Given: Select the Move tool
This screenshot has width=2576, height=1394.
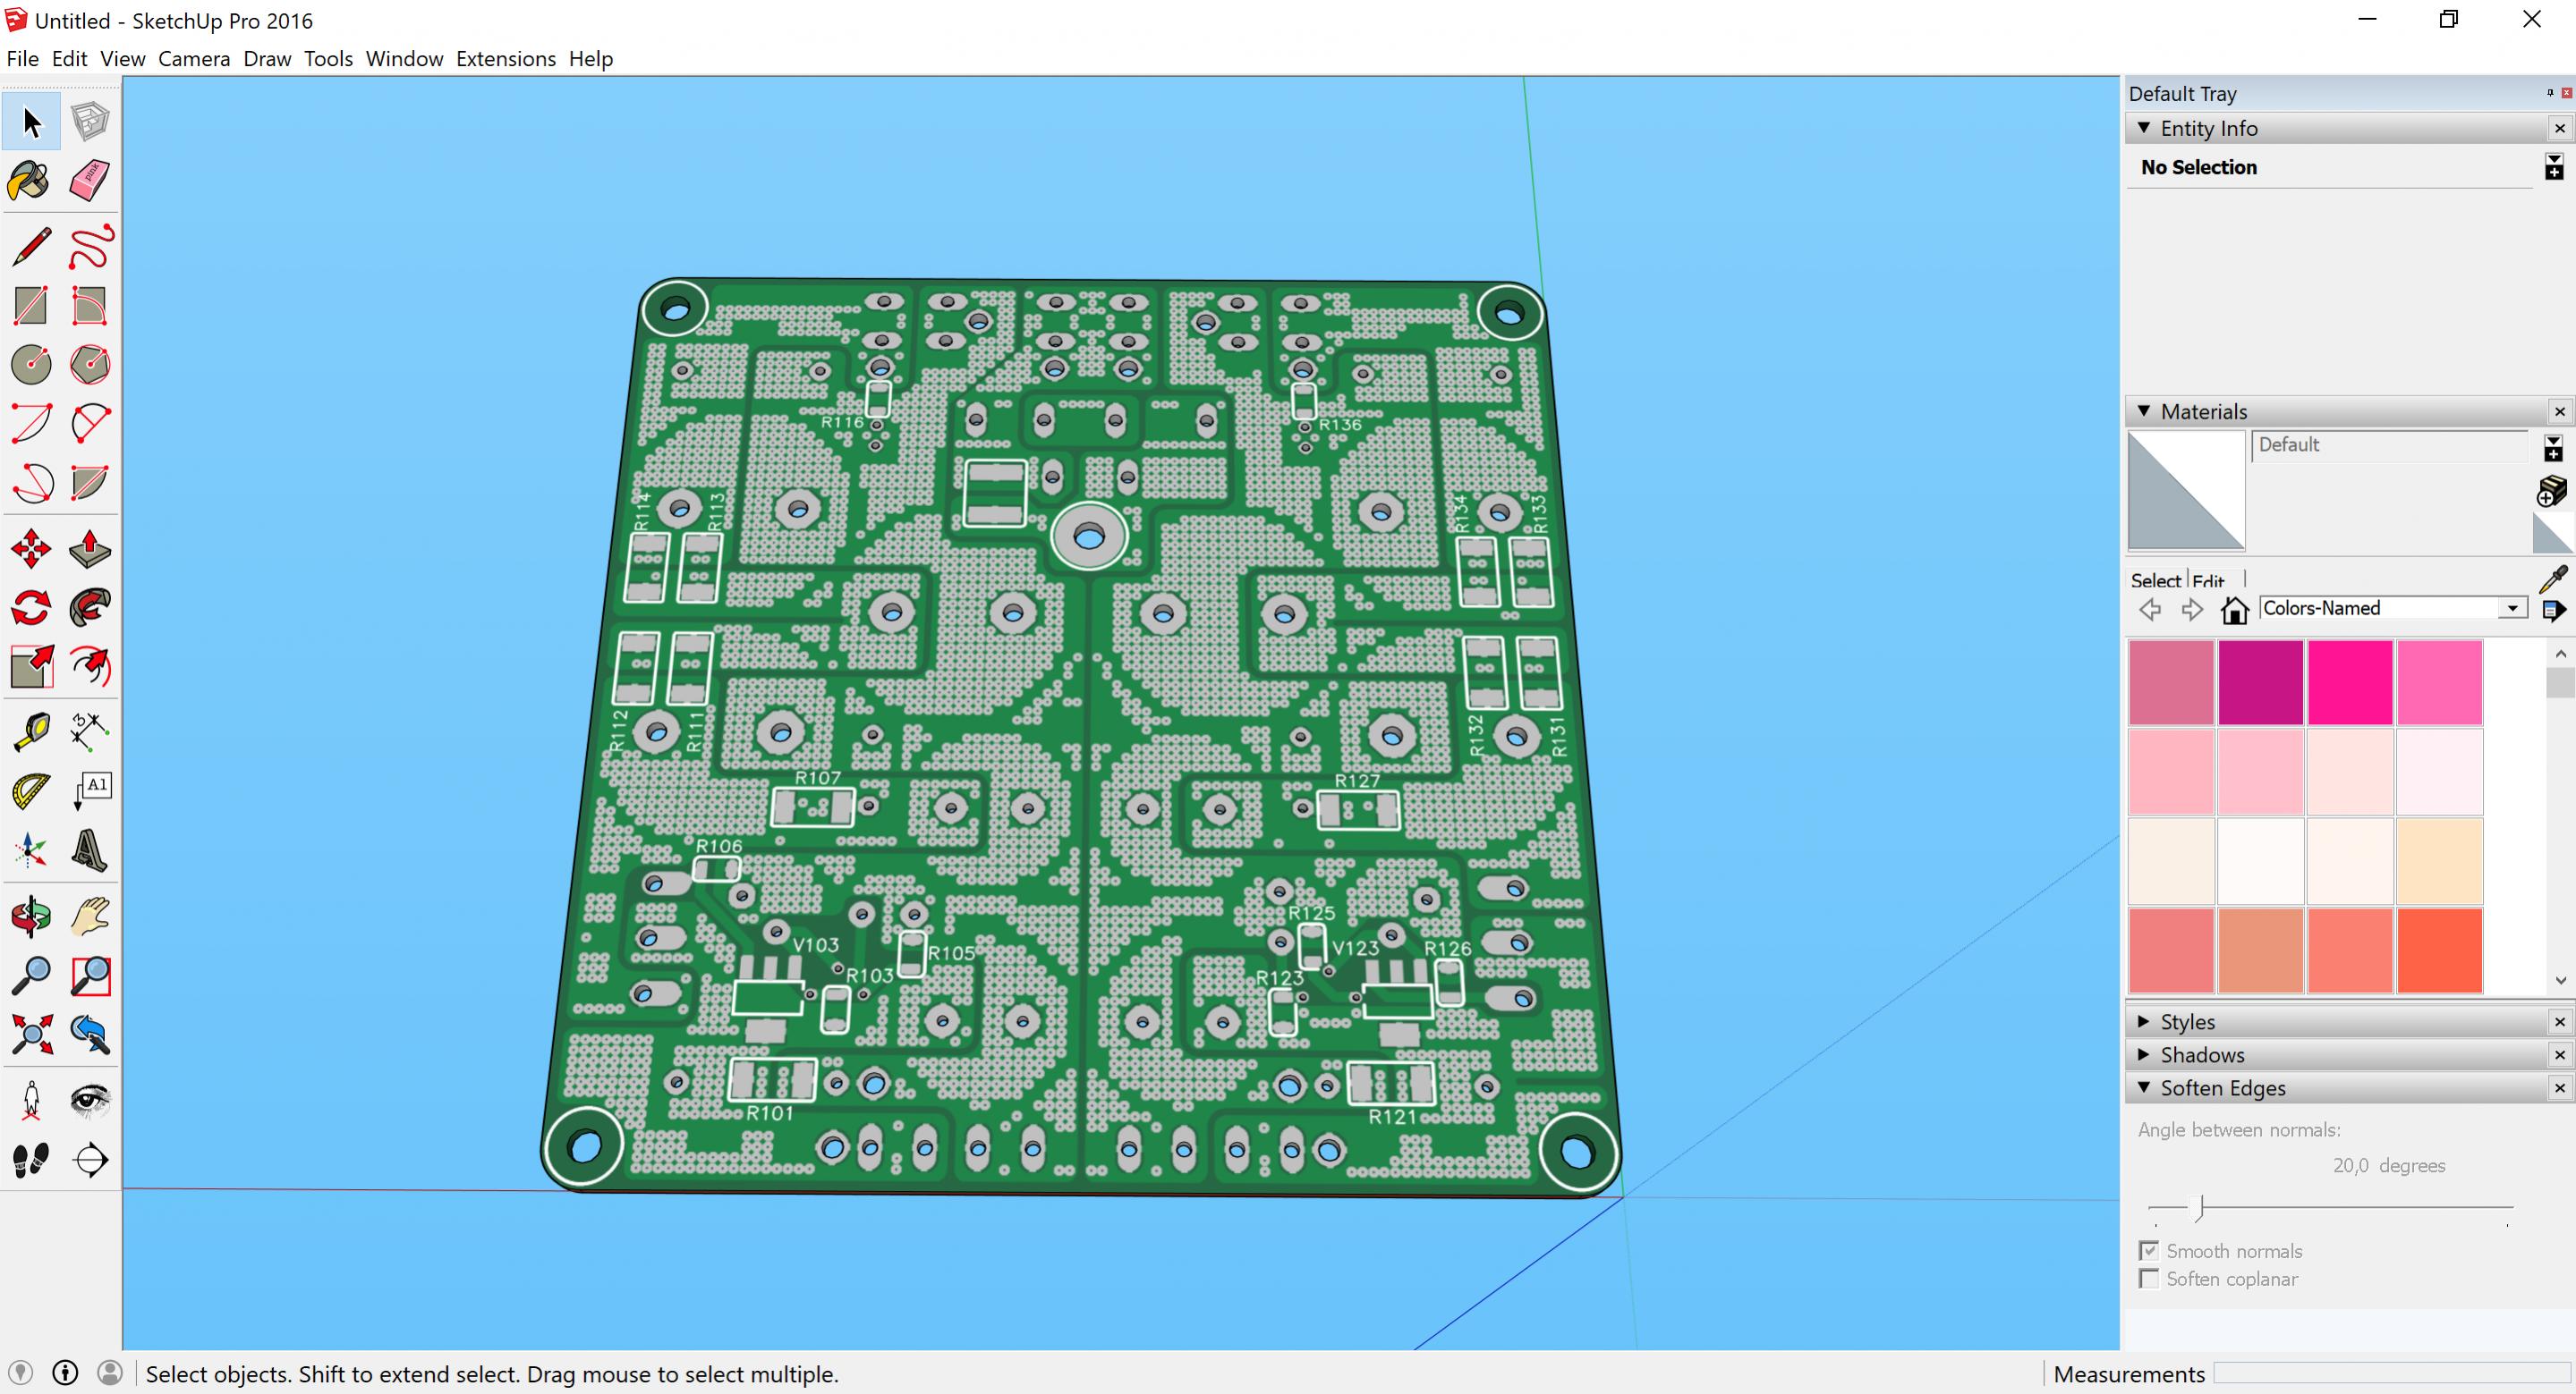Looking at the screenshot, I should click(x=31, y=549).
